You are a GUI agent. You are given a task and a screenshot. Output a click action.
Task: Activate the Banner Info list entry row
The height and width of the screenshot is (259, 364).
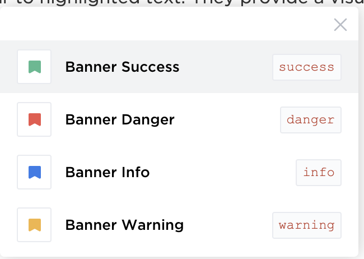tap(179, 172)
